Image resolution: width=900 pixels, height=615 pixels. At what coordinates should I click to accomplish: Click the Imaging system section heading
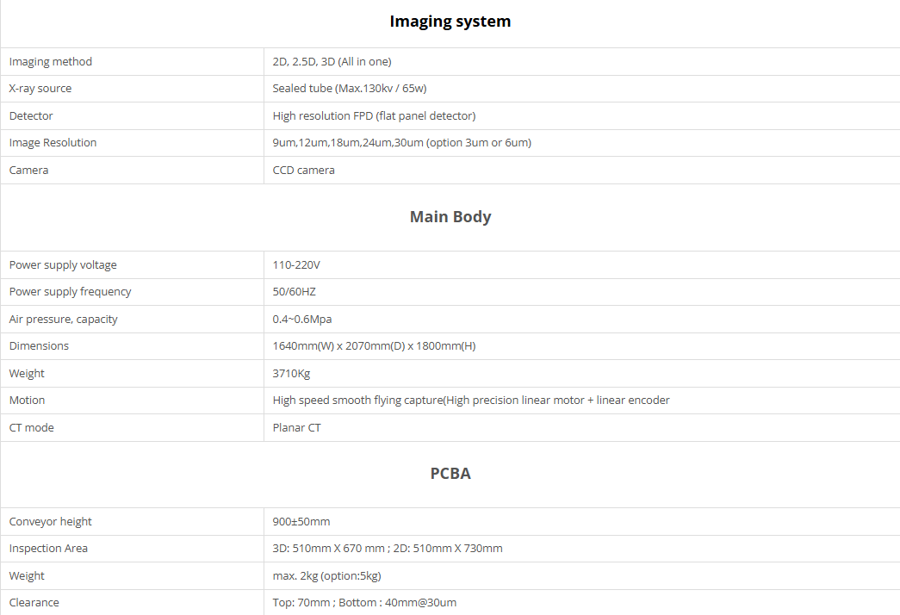click(450, 22)
